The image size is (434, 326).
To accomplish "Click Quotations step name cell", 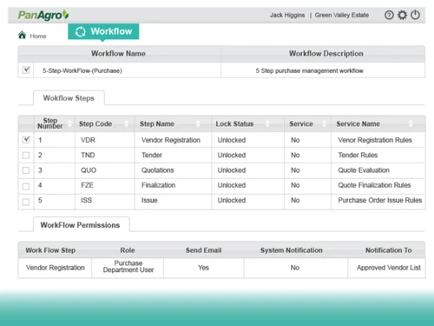I will [158, 170].
